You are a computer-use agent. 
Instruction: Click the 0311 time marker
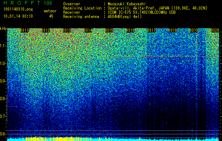[x=24, y=30]
